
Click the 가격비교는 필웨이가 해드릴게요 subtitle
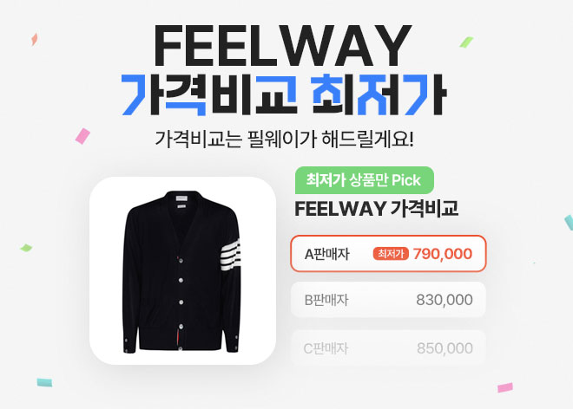coord(284,139)
